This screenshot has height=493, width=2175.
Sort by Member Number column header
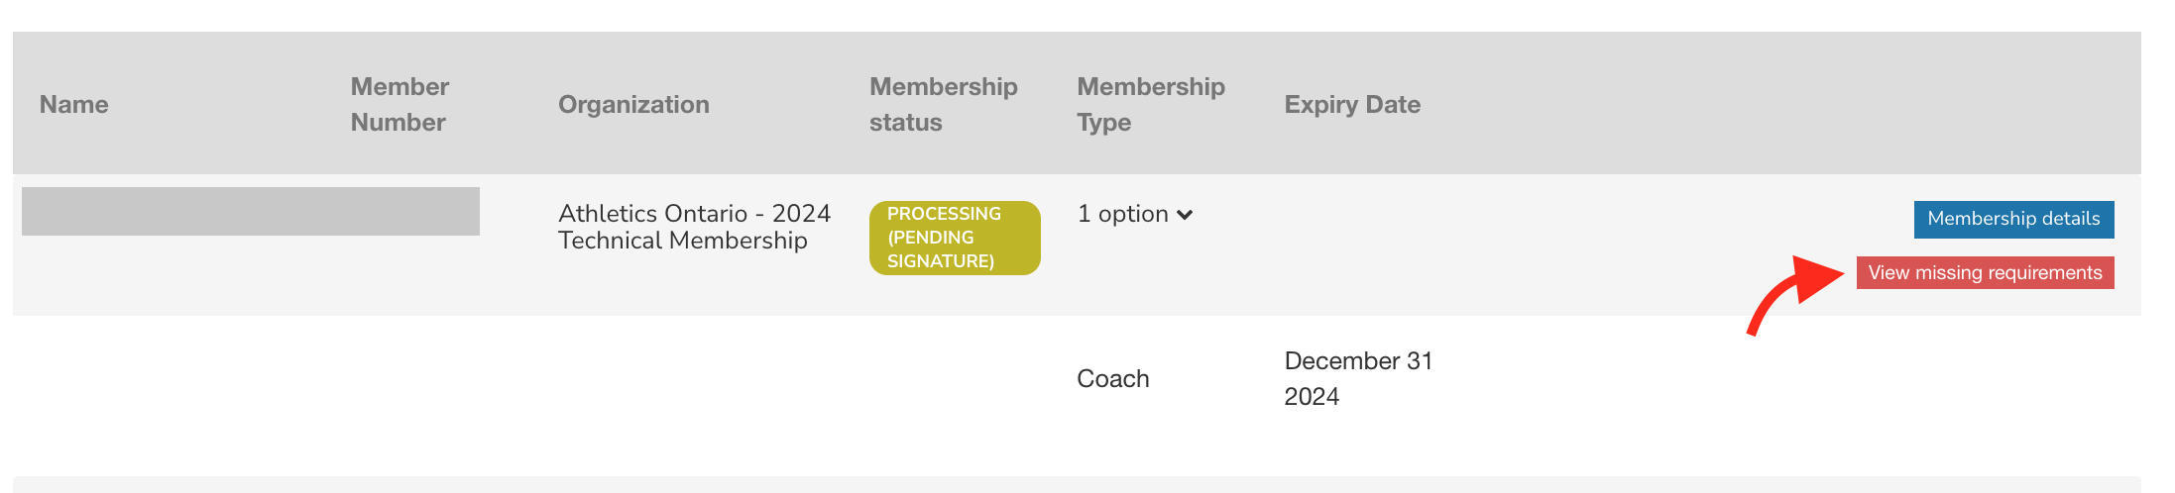tap(400, 104)
